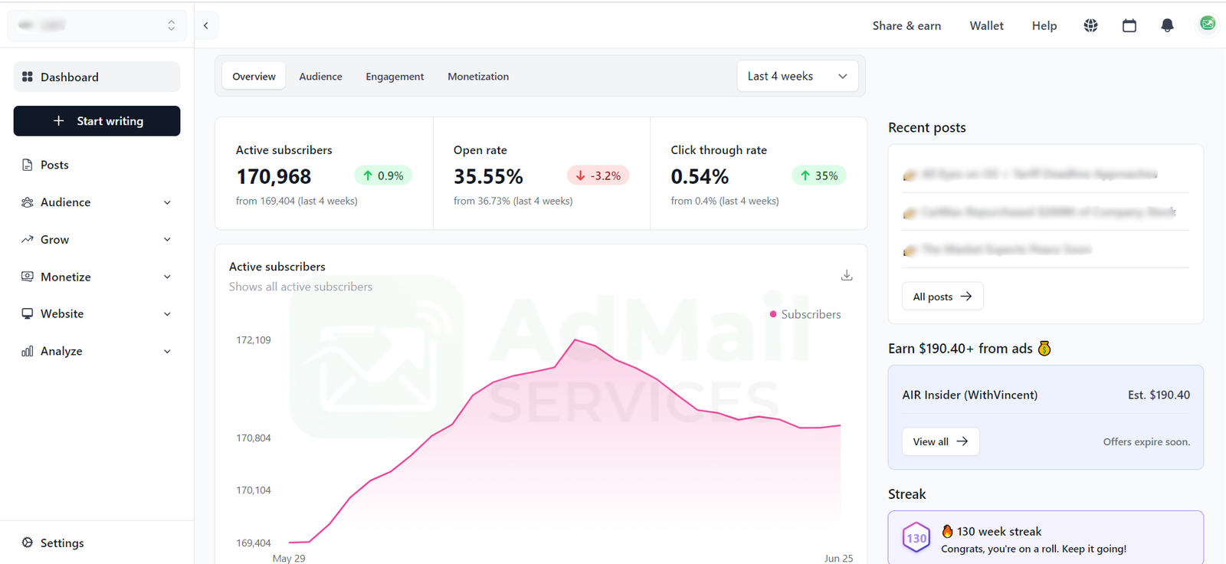Click the All posts button
The image size is (1226, 564).
click(x=942, y=297)
